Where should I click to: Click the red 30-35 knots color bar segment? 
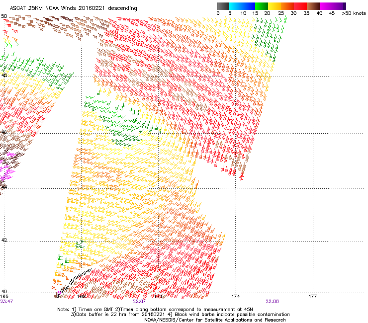[x=300, y=6]
